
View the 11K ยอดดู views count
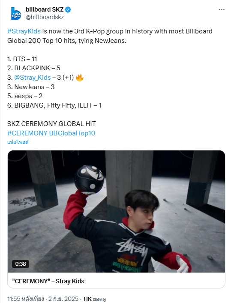95,299
